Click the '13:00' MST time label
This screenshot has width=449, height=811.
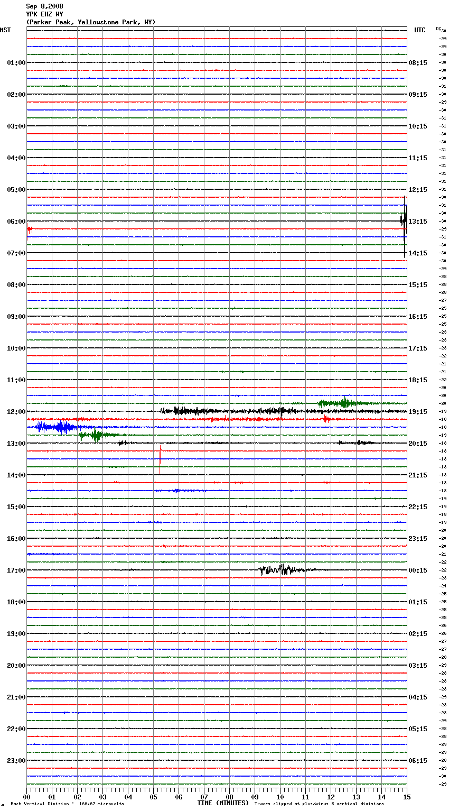[x=16, y=444]
